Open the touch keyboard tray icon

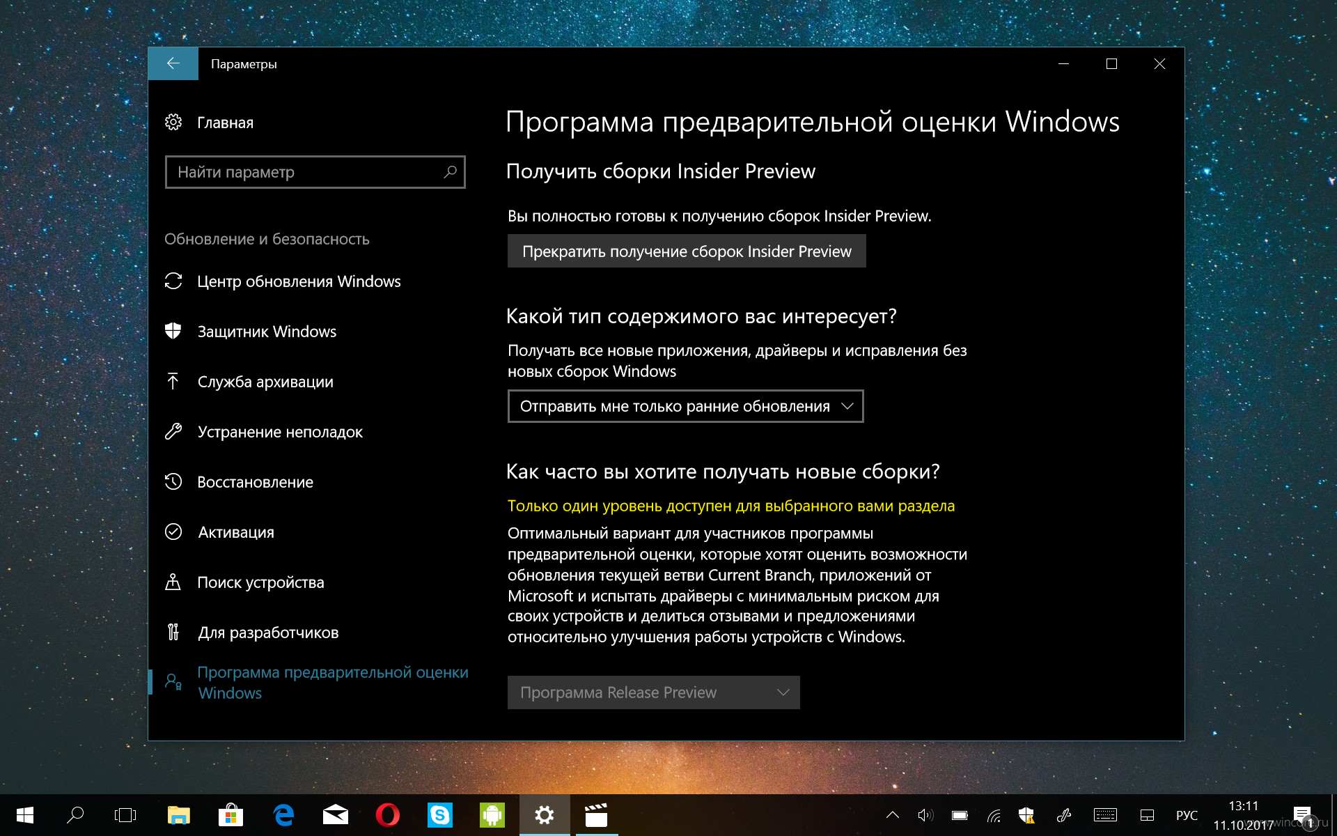tap(1105, 815)
